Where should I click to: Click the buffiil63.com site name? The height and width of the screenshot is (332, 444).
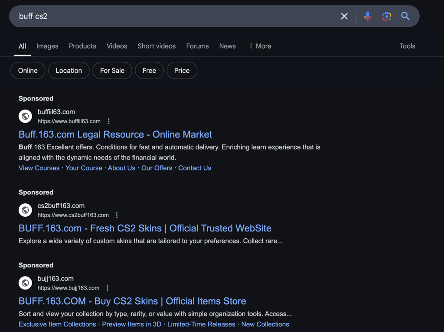click(x=56, y=112)
